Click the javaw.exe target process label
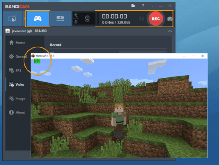Viewport: 219px width, 165px height. pos(29,31)
